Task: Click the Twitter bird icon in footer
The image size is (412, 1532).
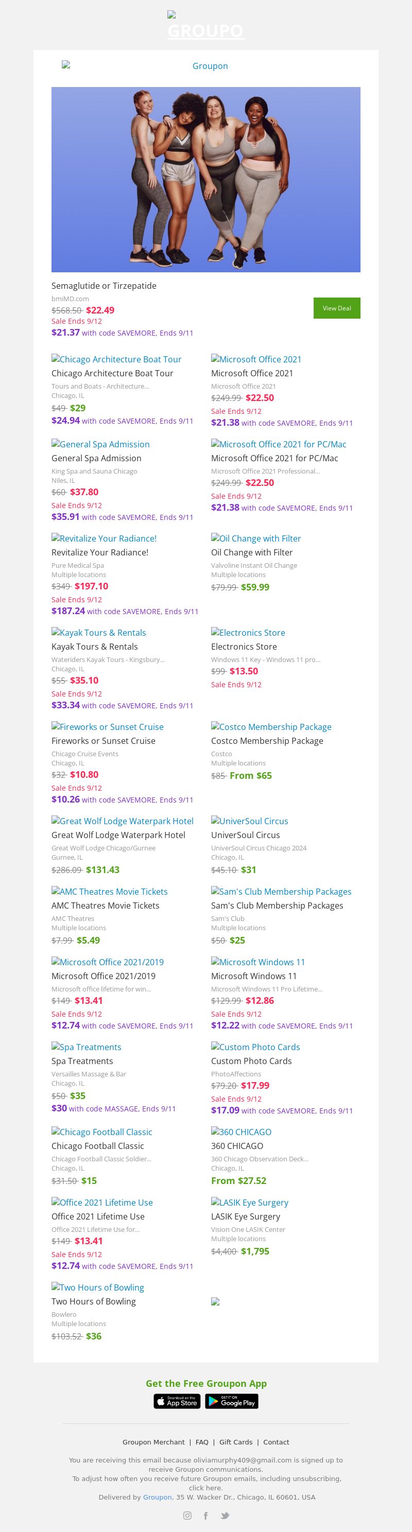Action: click(x=225, y=1516)
